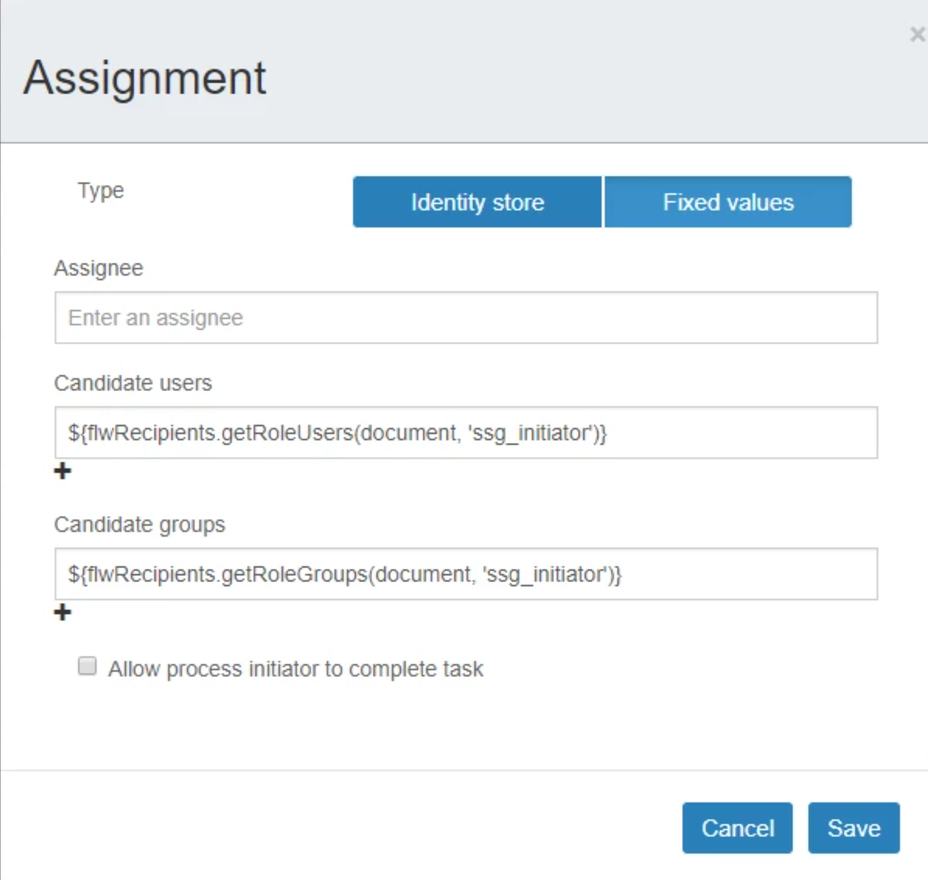Click into the Candidate users expression field

tap(466, 433)
